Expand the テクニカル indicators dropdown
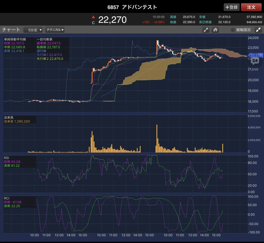The image size is (264, 243). (55, 30)
